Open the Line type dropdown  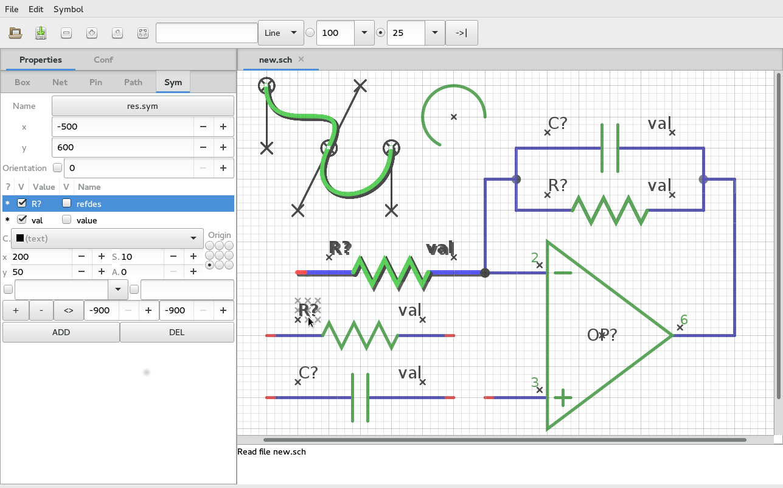click(280, 33)
